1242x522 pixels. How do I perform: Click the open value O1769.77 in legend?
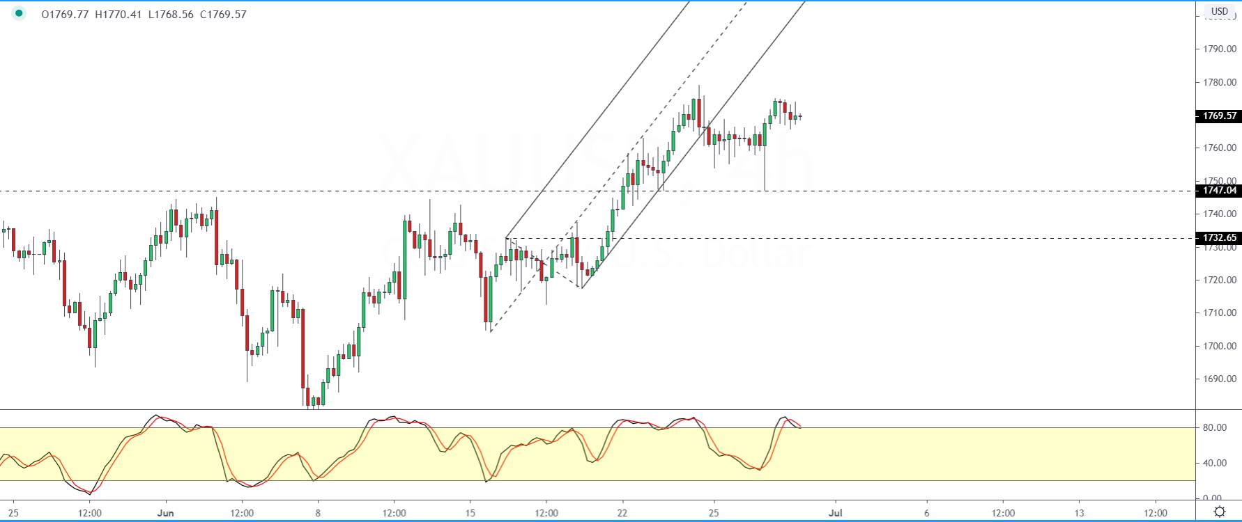(x=65, y=14)
